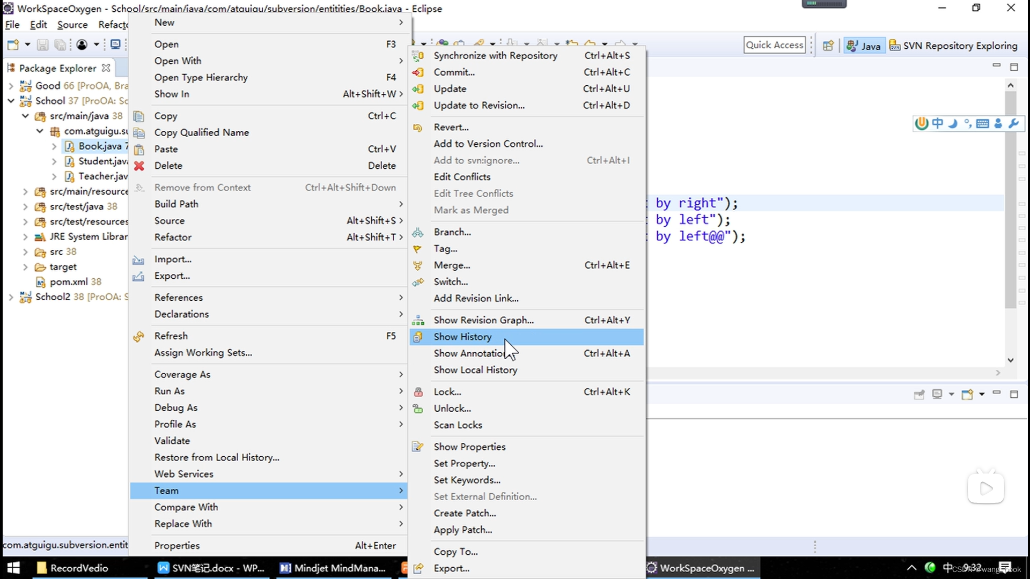Toggle the half-moon width mode icon

click(952, 123)
